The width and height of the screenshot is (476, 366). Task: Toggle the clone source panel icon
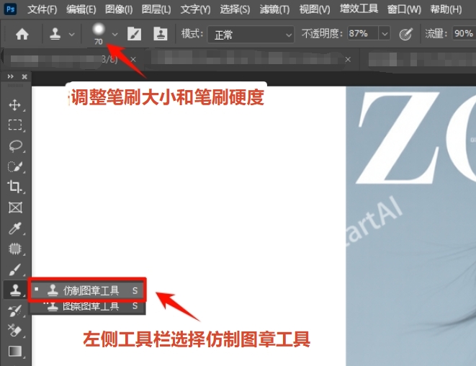[161, 34]
